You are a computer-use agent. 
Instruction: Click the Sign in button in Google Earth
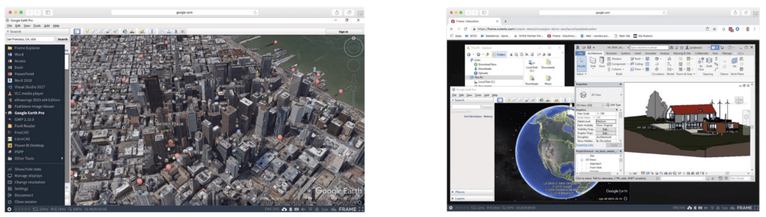[x=343, y=32]
